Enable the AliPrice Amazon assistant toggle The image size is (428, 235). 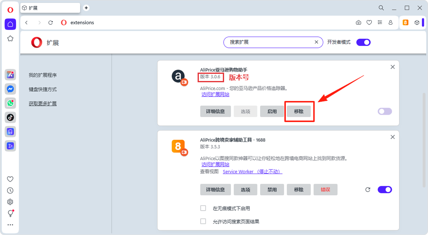point(385,111)
